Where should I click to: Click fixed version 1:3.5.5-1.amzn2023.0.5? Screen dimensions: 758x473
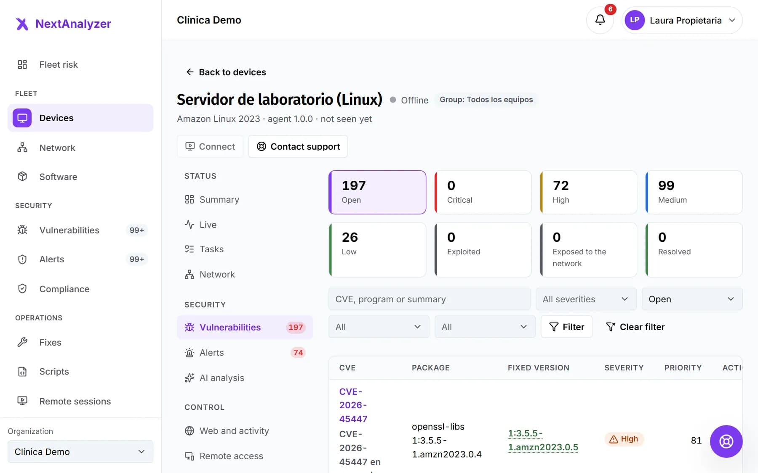tap(543, 440)
